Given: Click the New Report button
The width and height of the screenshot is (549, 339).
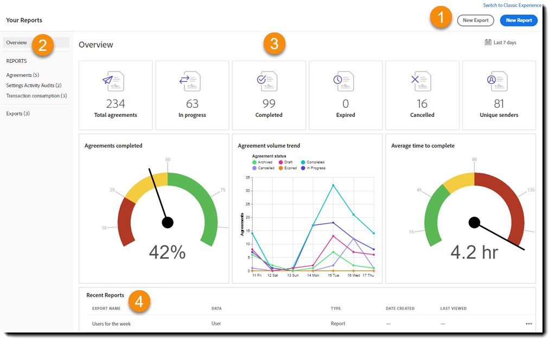Looking at the screenshot, I should click(519, 20).
